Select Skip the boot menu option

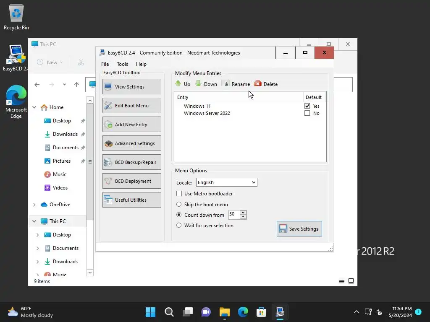(179, 204)
